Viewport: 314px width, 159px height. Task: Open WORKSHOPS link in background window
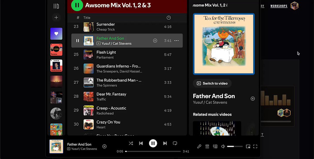(x=279, y=6)
